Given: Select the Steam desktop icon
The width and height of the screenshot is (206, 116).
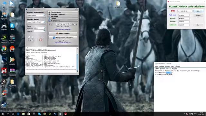Looking at the screenshot, I should click(4, 105).
